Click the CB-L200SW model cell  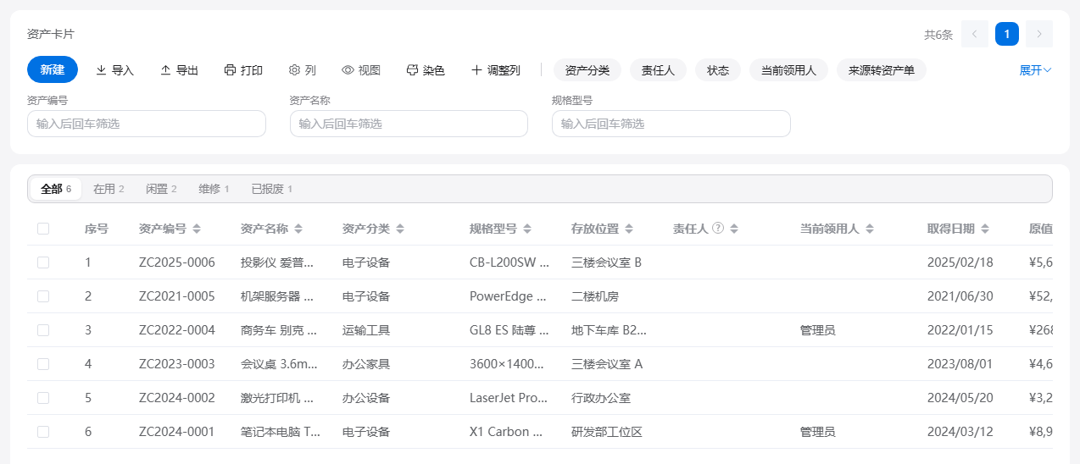509,262
